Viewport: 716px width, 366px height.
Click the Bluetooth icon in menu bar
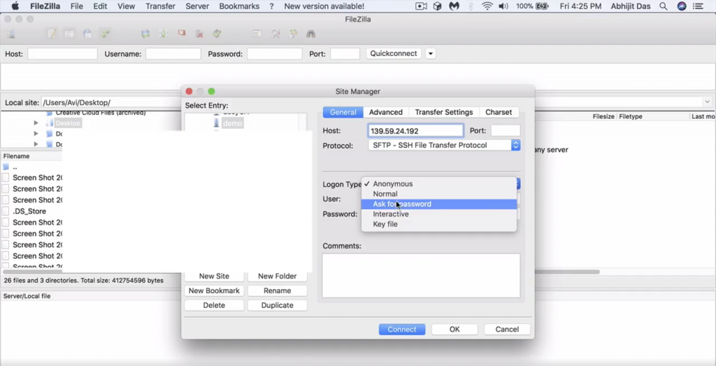(x=471, y=6)
